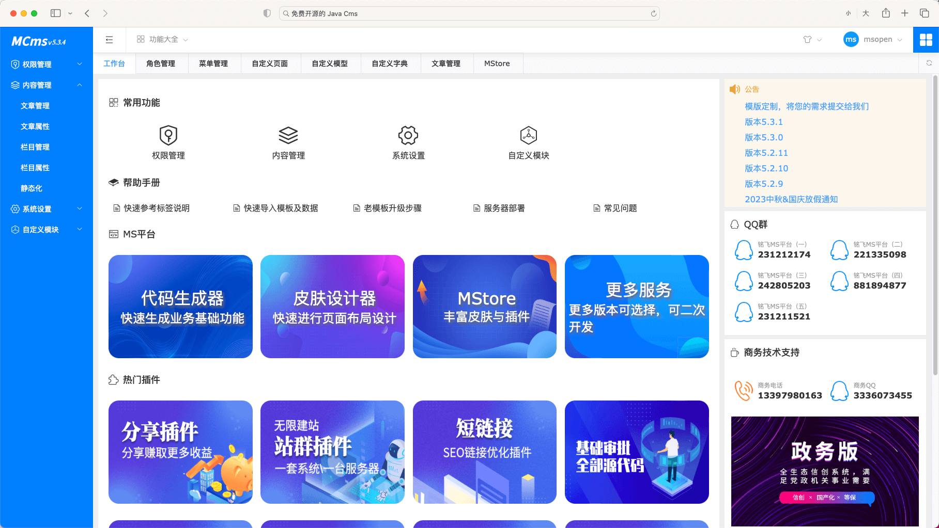Viewport: 939px width, 528px height.
Task: Open 自定义模块 using its hexagon icon
Action: 528,135
